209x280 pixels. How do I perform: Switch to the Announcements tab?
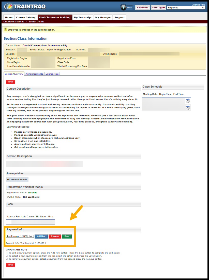(x=34, y=74)
